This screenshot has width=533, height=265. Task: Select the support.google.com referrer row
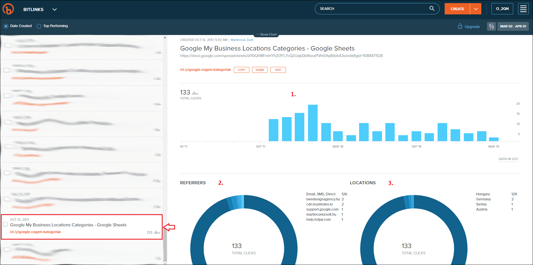point(325,209)
